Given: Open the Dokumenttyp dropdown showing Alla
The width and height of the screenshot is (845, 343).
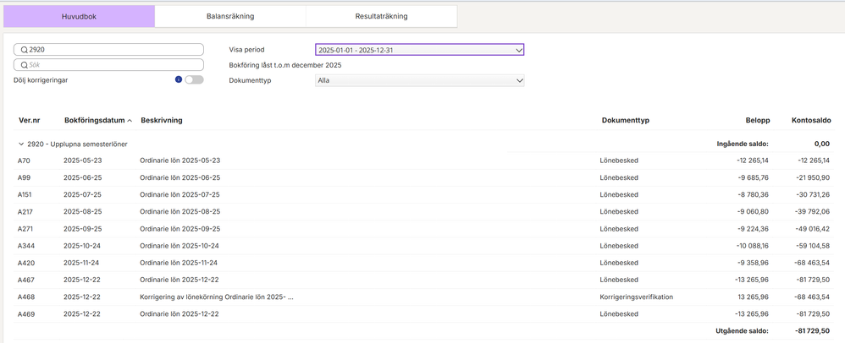Looking at the screenshot, I should (419, 80).
